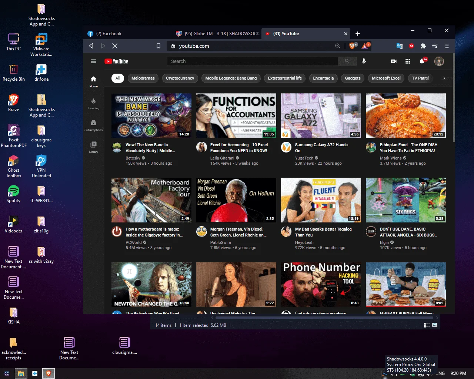
Task: Click the YouTube logo
Action: [116, 61]
